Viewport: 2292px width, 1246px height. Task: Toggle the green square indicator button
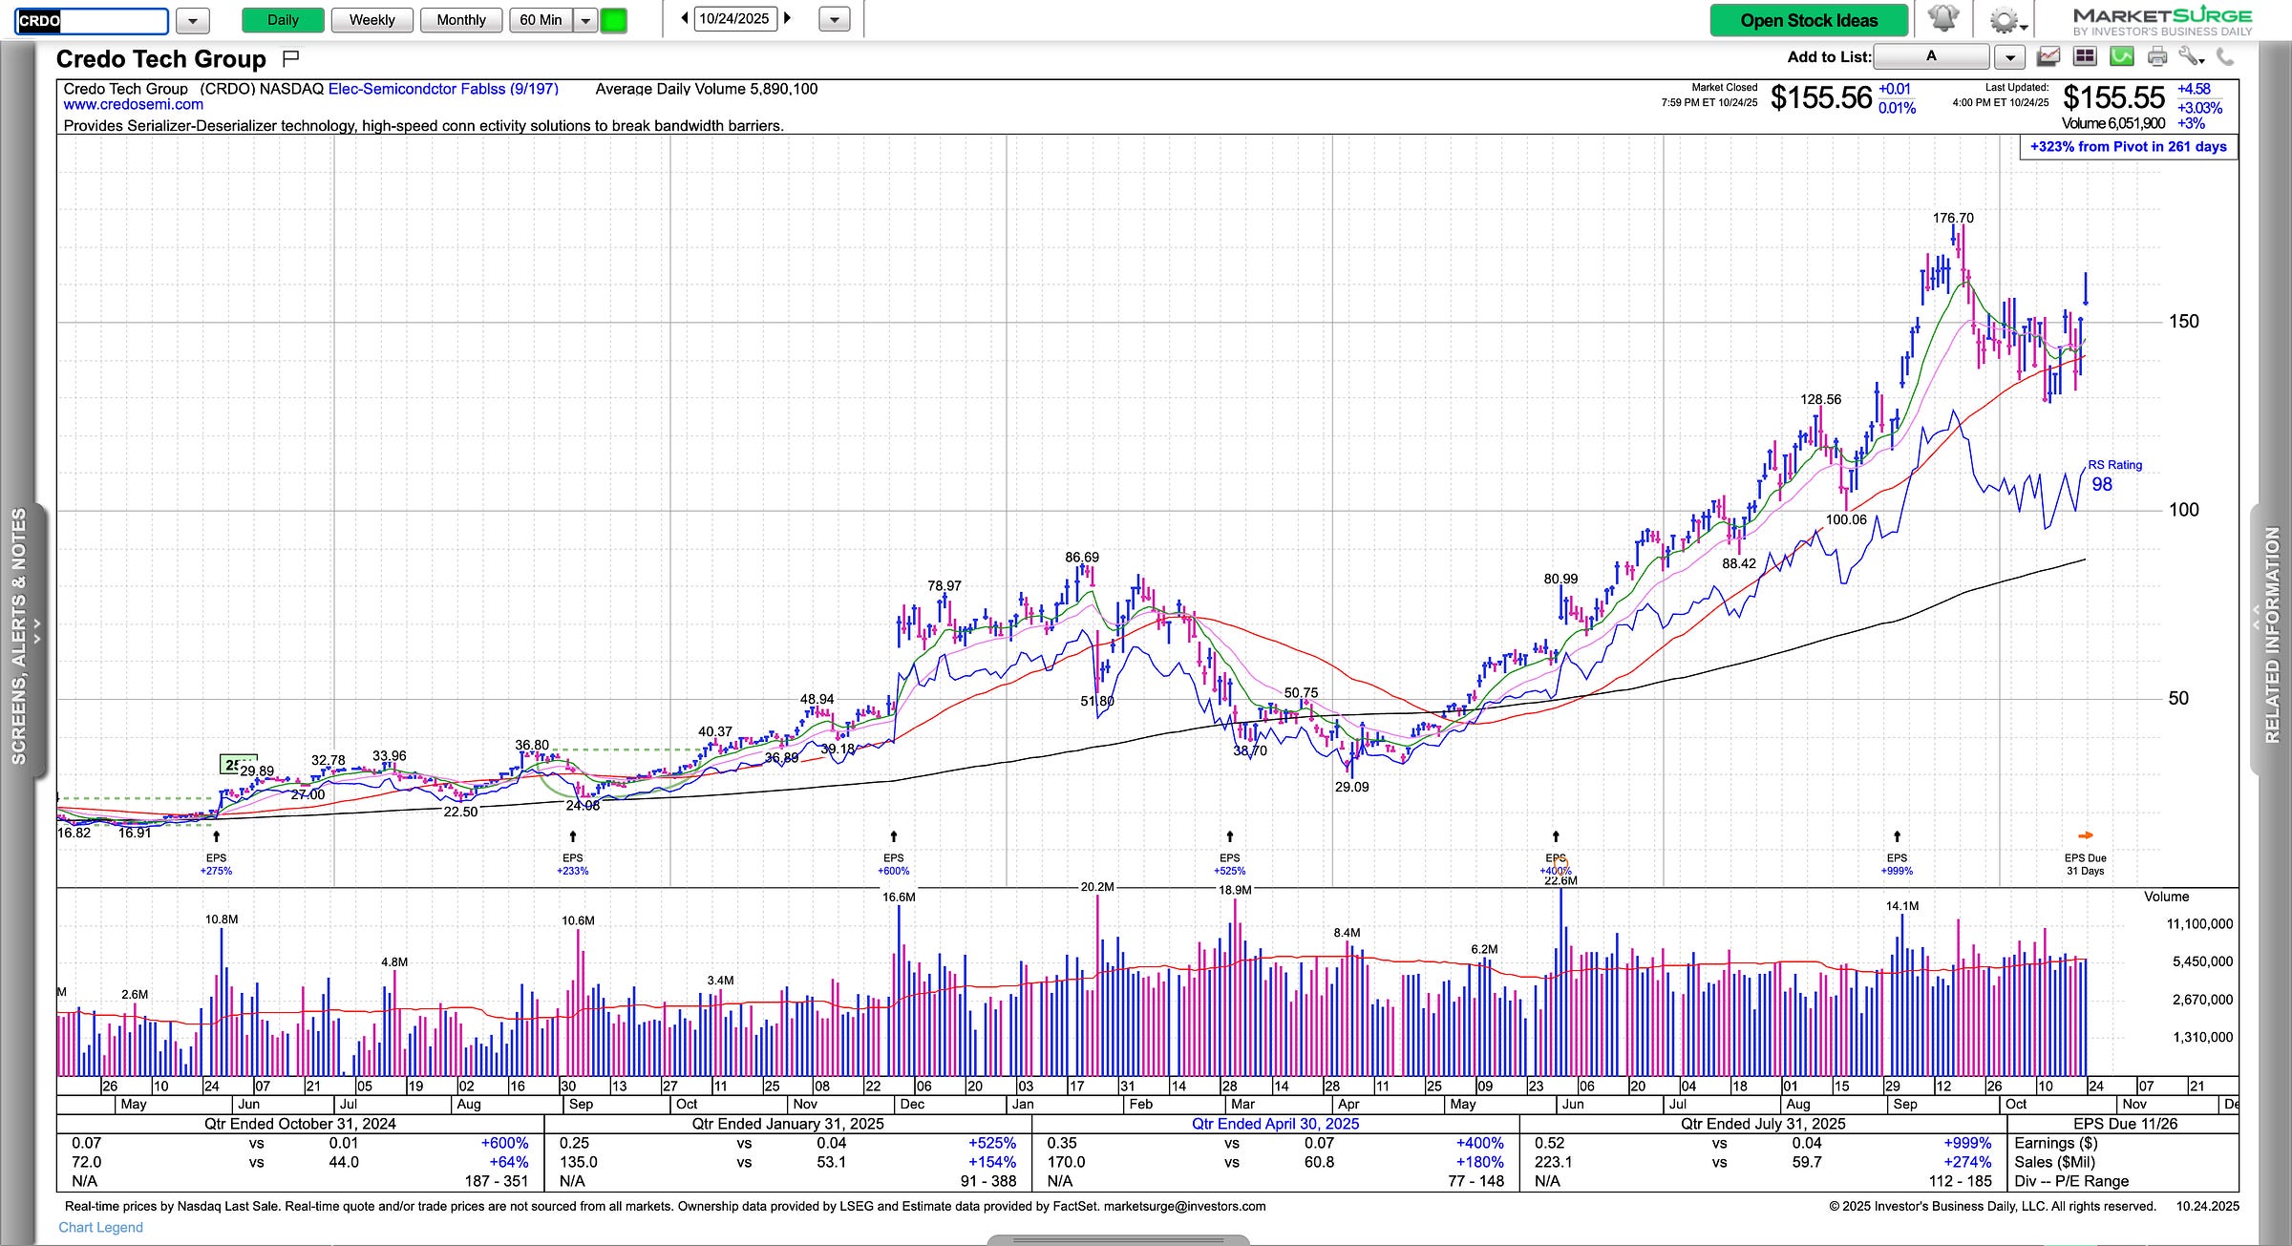coord(613,20)
